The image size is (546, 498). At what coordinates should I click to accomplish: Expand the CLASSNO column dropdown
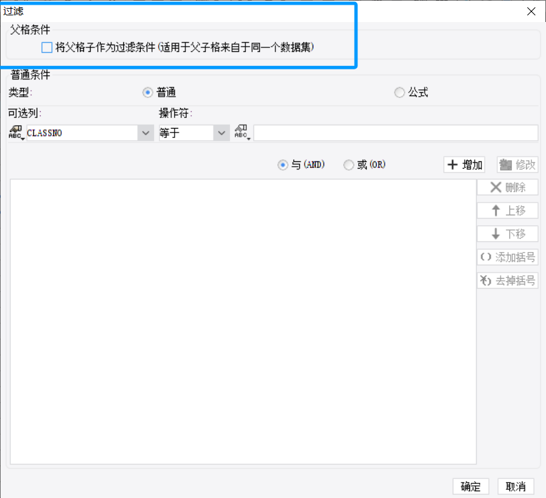point(145,133)
